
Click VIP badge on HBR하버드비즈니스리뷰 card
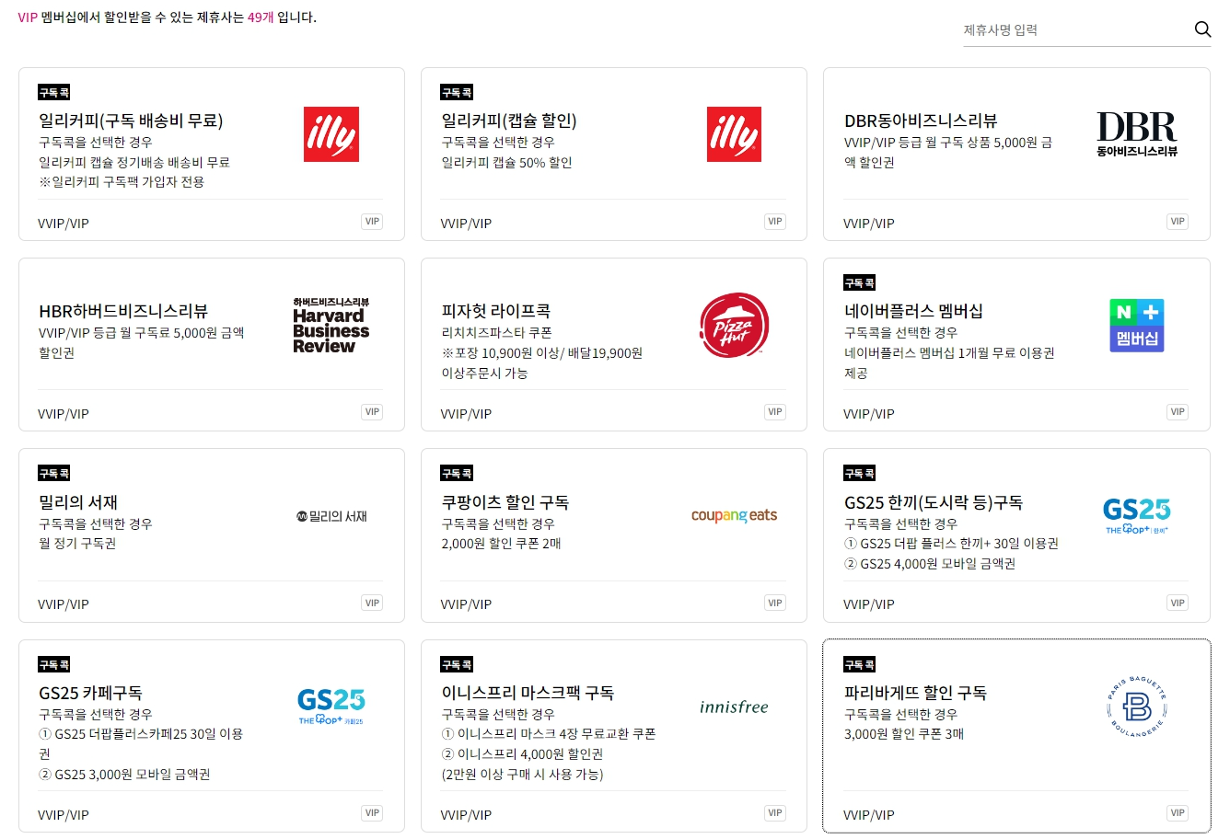(x=372, y=412)
